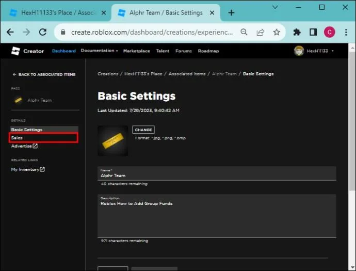Open the Advertise link

tap(21, 146)
